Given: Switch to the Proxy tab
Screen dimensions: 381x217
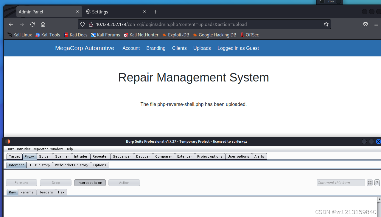Looking at the screenshot, I should tap(29, 156).
